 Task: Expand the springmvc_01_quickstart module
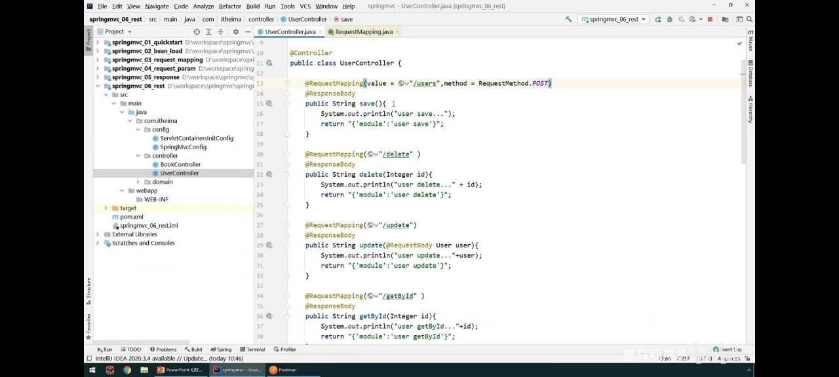click(98, 43)
